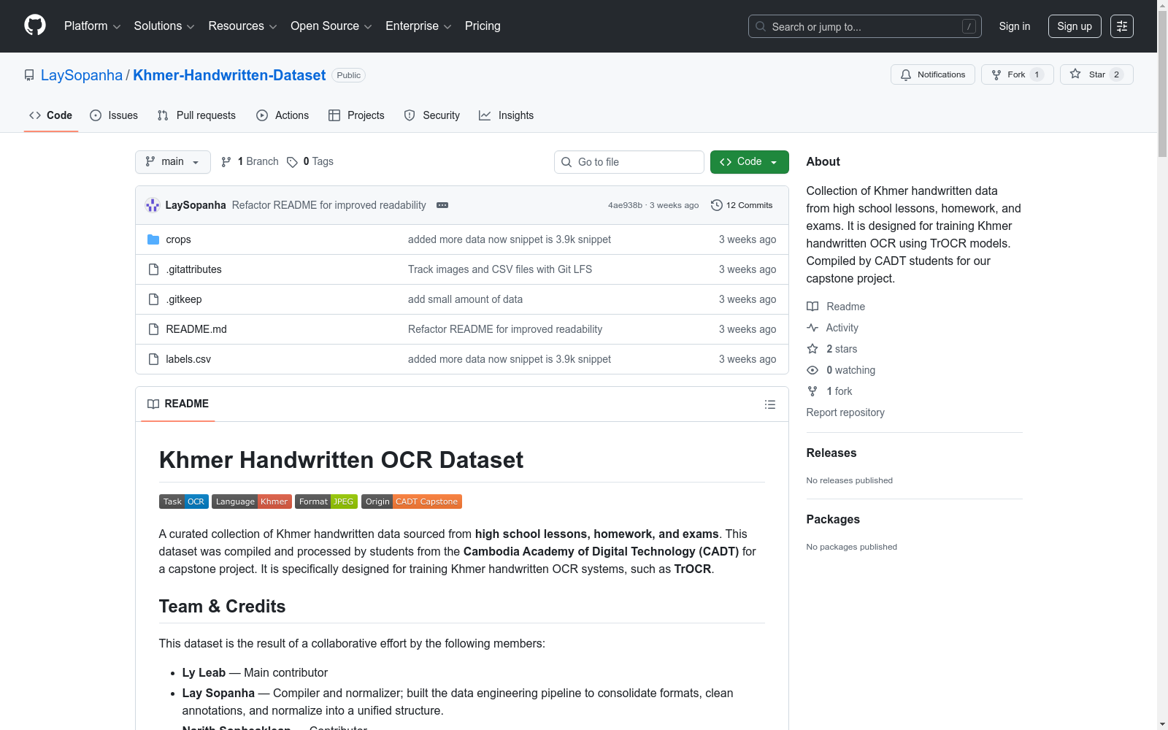The image size is (1168, 730).
Task: Expand the commit message ellipsis icon
Action: [442, 205]
